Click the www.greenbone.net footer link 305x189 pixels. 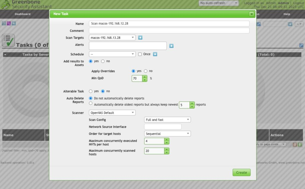291,163
